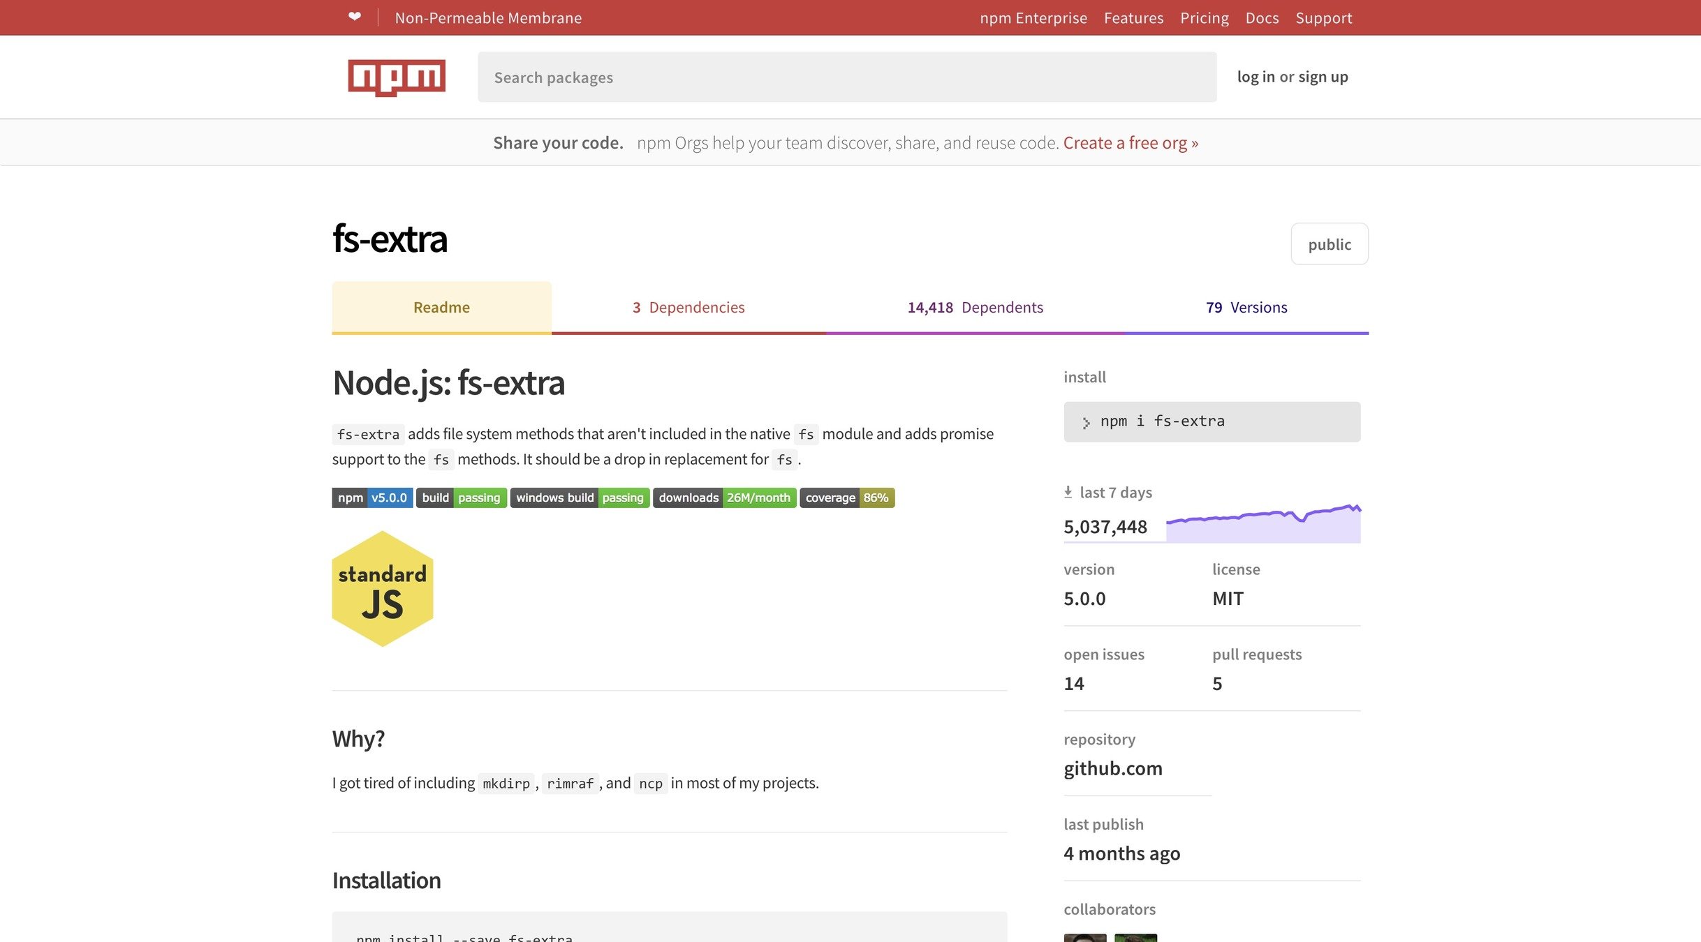
Task: Click the build passing badge
Action: [x=461, y=498]
